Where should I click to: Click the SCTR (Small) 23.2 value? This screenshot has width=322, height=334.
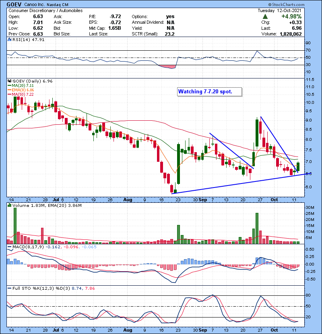tap(169, 34)
